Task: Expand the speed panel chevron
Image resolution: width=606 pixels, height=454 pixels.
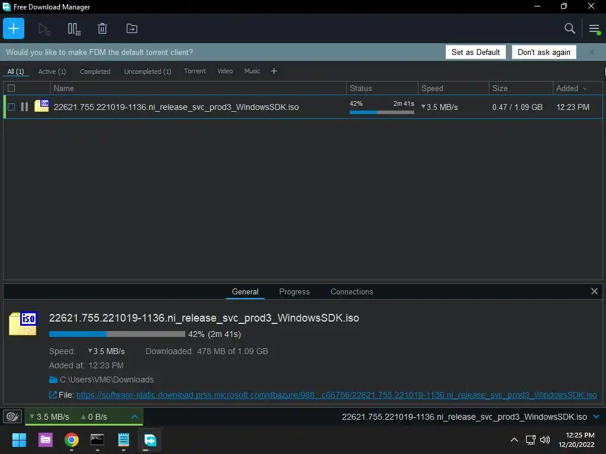Action: click(x=134, y=417)
